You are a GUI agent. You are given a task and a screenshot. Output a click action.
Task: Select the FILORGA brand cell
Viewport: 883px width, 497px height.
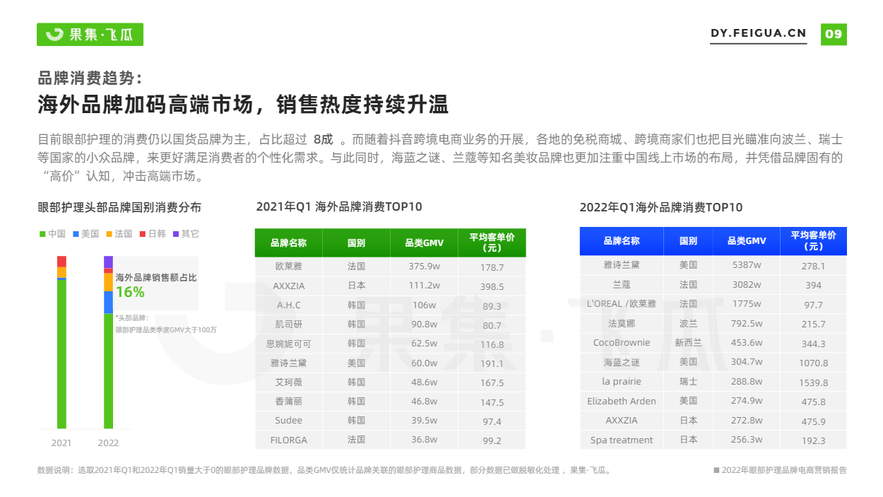(x=288, y=440)
